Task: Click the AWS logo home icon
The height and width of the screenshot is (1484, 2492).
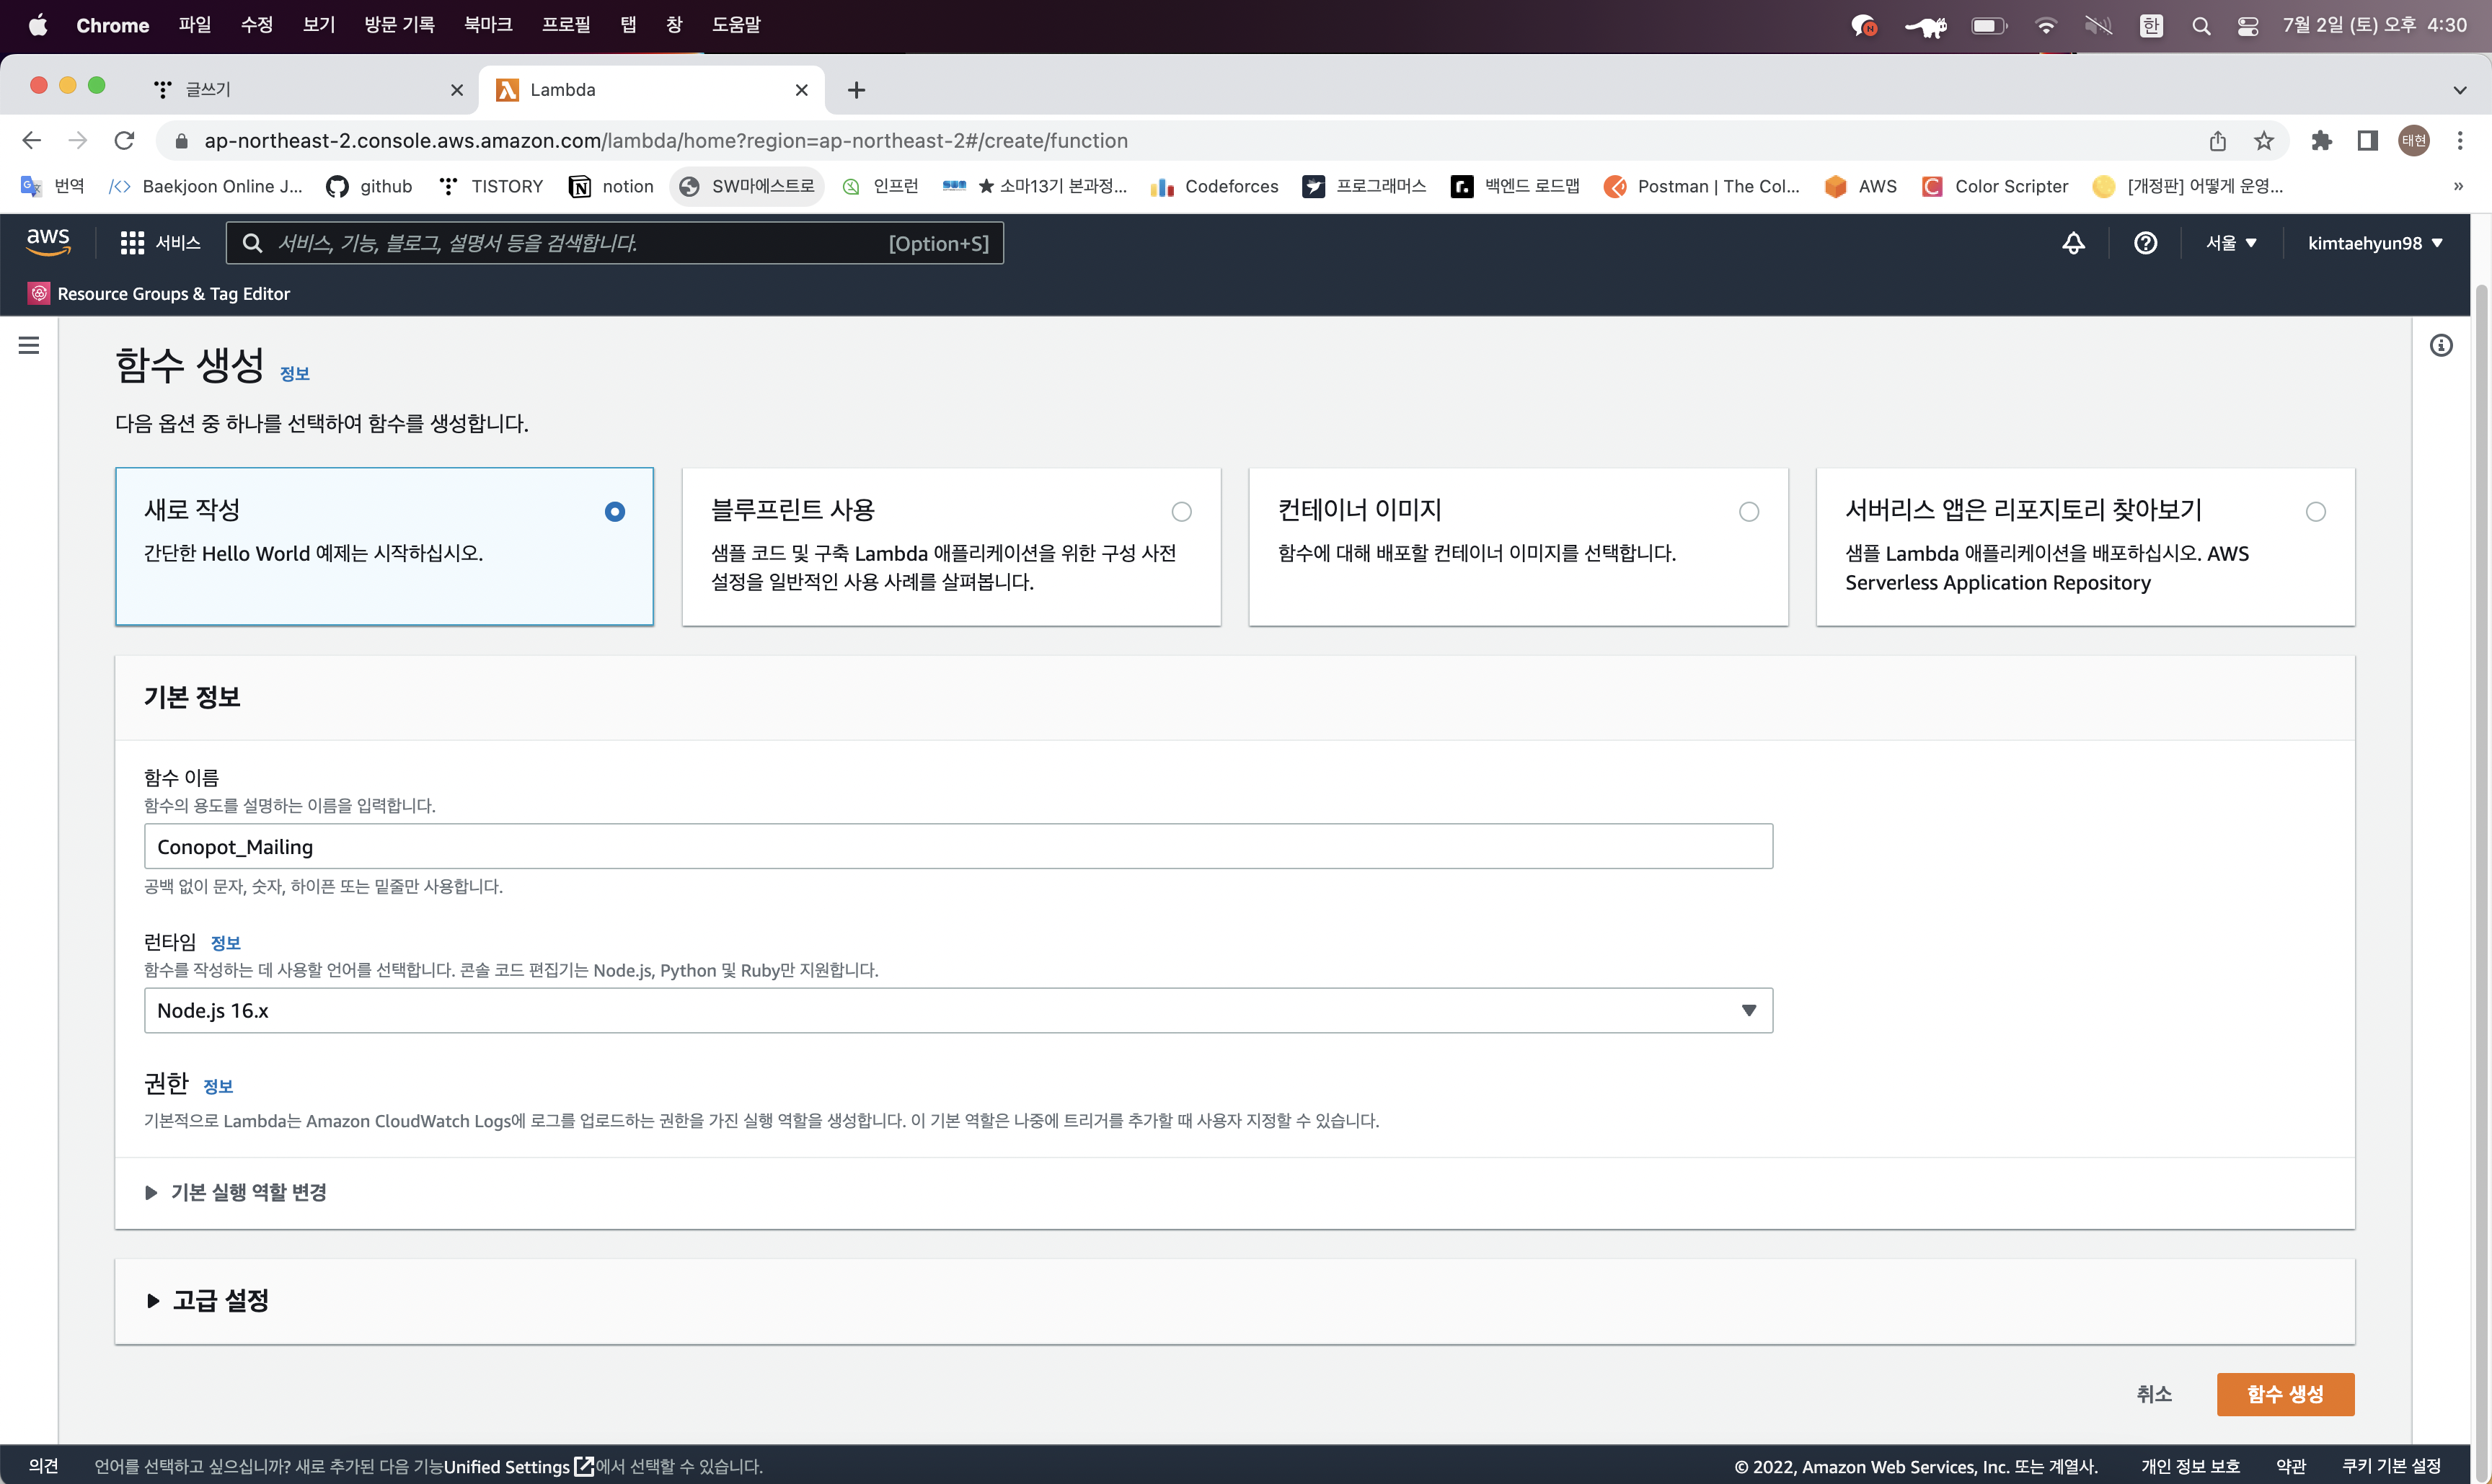Action: pyautogui.click(x=47, y=241)
